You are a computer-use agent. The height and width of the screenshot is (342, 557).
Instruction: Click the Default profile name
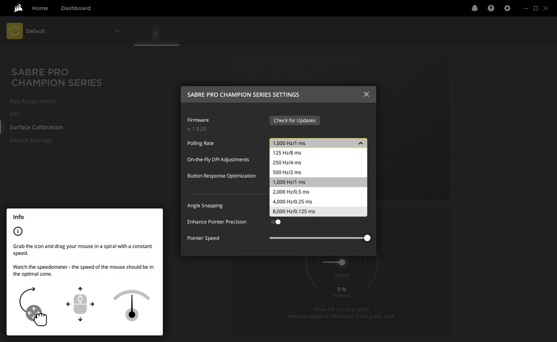point(36,31)
